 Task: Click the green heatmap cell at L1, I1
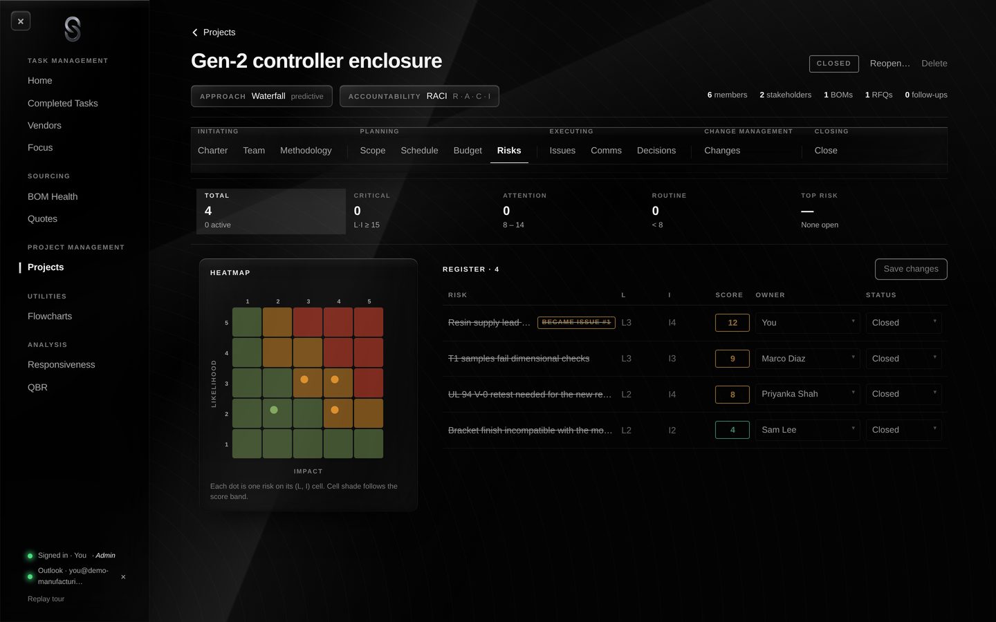point(247,444)
